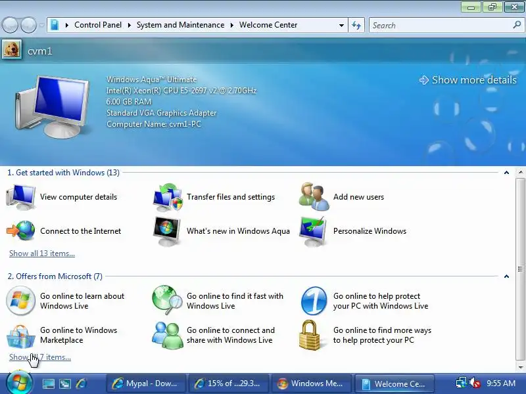Screen dimensions: 526x394
Task: Launch Internet Explorer from Quick Launch
Action: [81, 383]
